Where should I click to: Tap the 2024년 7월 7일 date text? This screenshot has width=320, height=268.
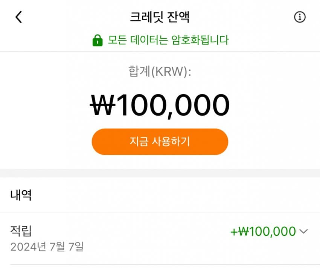pos(47,247)
